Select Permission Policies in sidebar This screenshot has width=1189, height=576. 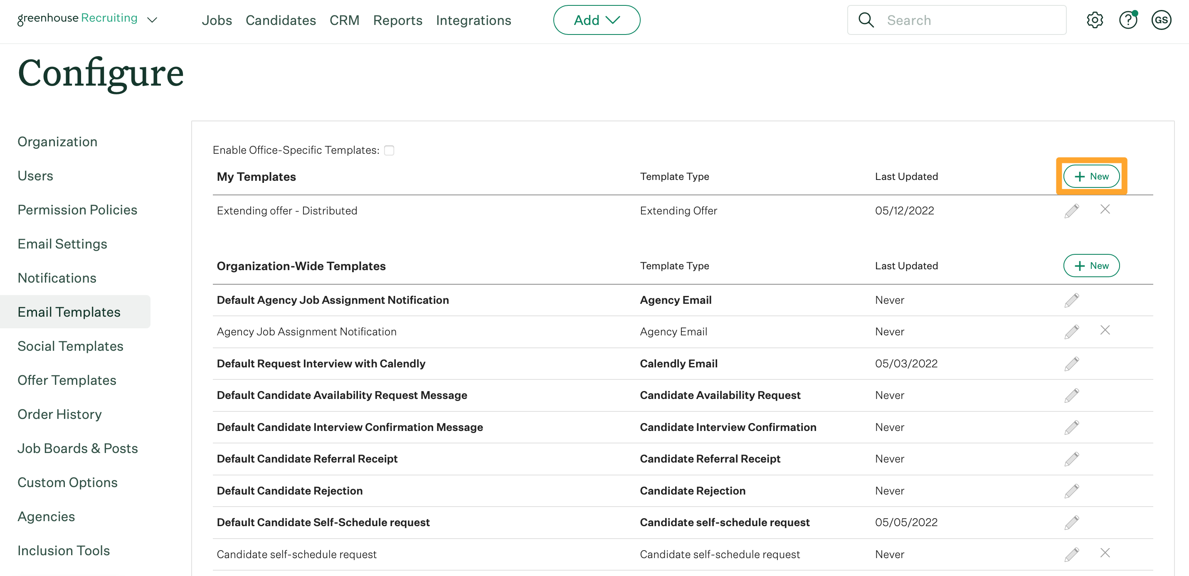pyautogui.click(x=78, y=210)
